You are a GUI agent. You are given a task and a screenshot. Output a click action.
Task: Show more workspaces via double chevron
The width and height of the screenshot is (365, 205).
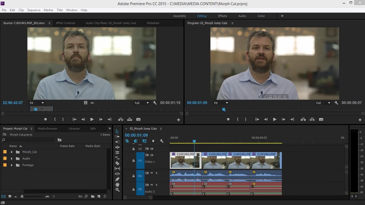coord(282,16)
